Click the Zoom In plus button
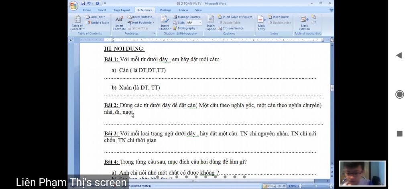The width and height of the screenshot is (411, 189). pos(331,186)
